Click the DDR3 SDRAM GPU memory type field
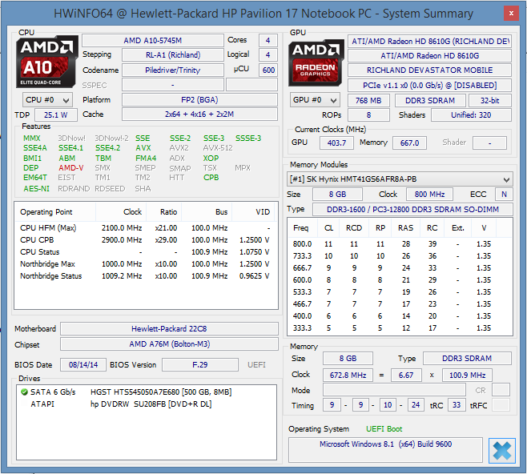 click(x=430, y=100)
